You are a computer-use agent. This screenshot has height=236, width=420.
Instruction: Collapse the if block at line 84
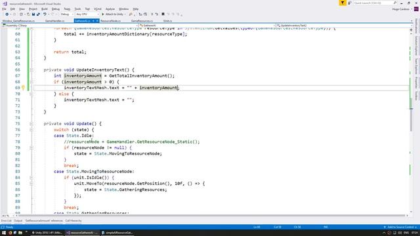pos(31,178)
